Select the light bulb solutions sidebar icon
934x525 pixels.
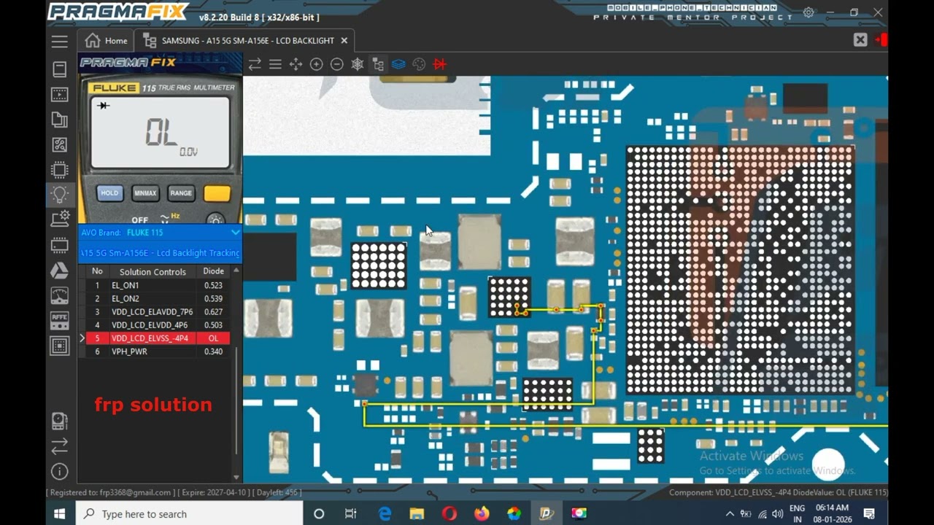60,195
